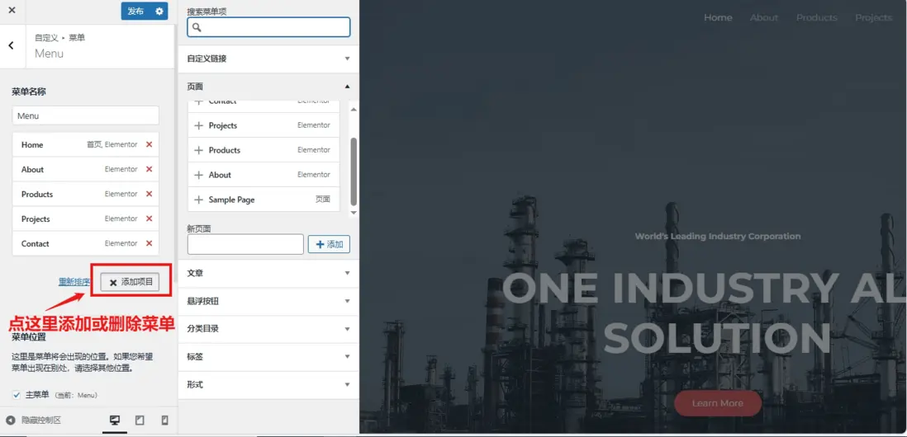Click the 添加项目 button
The height and width of the screenshot is (437, 907).
tap(131, 282)
